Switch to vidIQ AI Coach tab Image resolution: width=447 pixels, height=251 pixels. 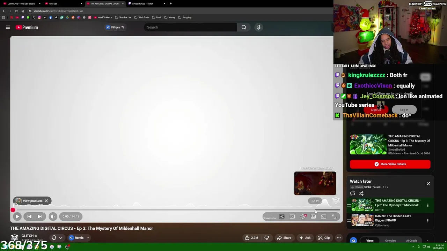pyautogui.click(x=411, y=241)
